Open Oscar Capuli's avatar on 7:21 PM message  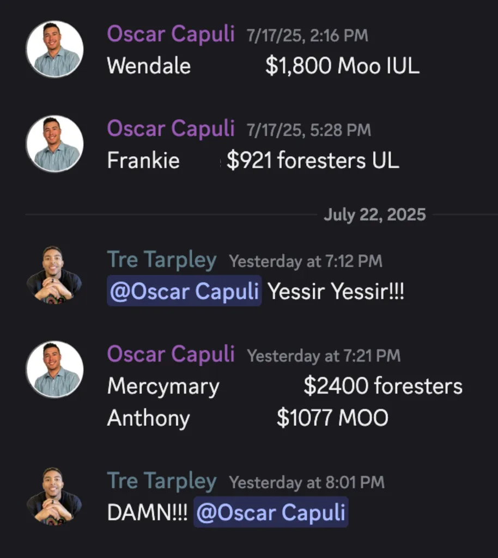pyautogui.click(x=55, y=370)
